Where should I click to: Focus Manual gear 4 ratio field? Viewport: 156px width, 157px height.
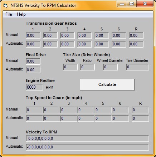pos(84,35)
